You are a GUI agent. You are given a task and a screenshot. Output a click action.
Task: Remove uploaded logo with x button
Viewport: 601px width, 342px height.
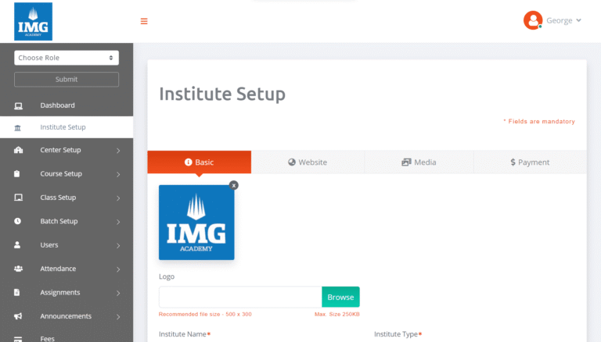[x=233, y=185]
